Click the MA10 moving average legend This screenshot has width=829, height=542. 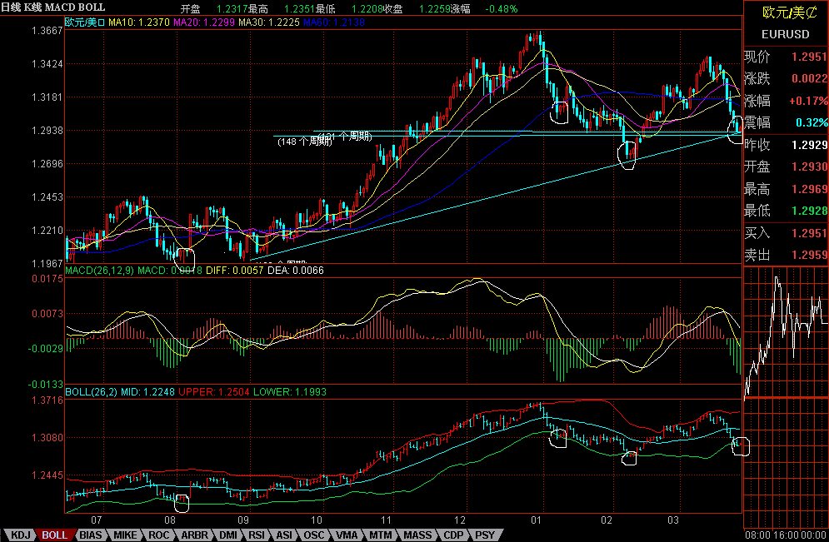coord(139,22)
